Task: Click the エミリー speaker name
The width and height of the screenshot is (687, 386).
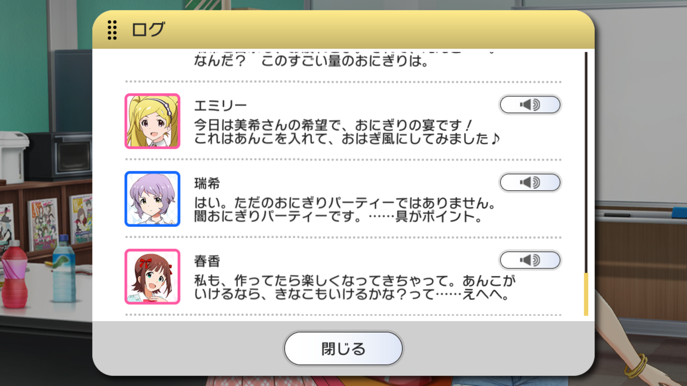Action: (x=220, y=105)
